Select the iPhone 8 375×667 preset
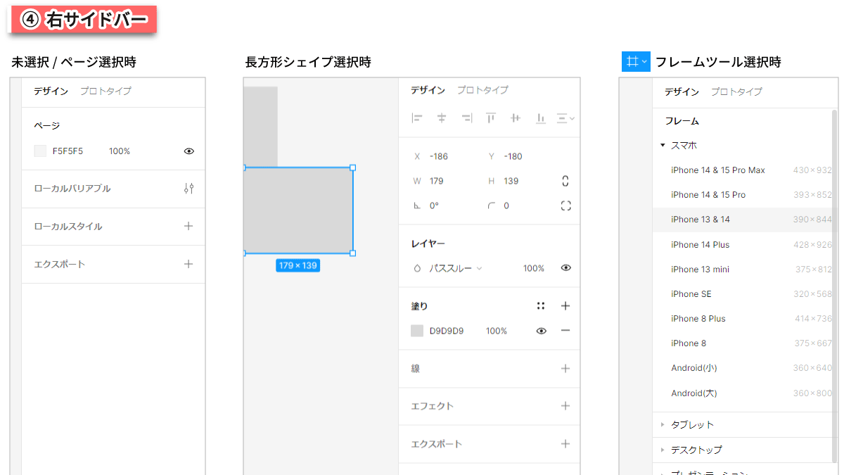 742,343
